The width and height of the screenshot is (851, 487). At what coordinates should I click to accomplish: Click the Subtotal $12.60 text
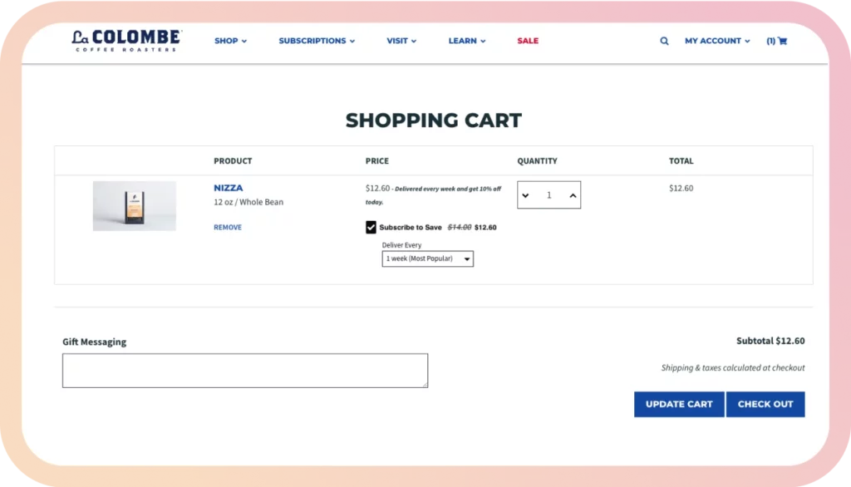point(770,341)
